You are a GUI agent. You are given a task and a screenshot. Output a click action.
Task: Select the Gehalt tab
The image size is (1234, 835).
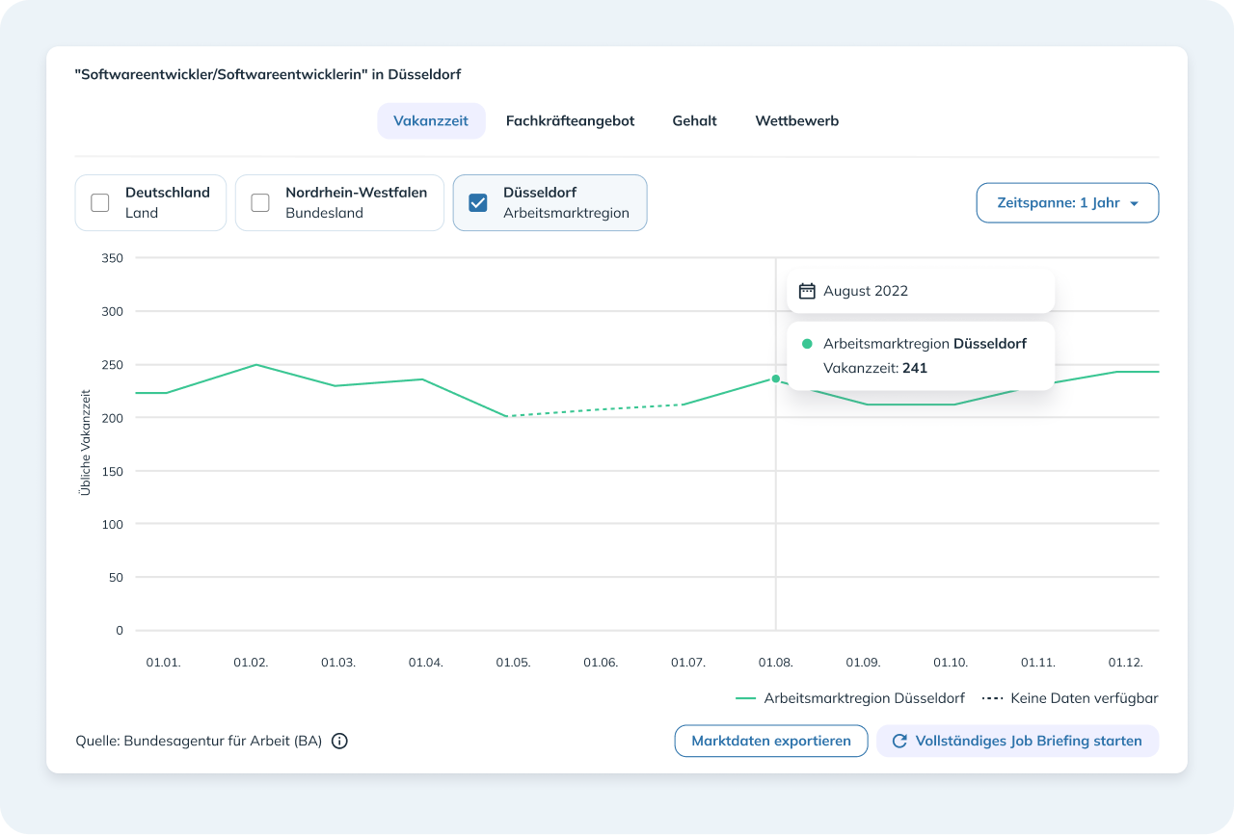click(x=694, y=121)
